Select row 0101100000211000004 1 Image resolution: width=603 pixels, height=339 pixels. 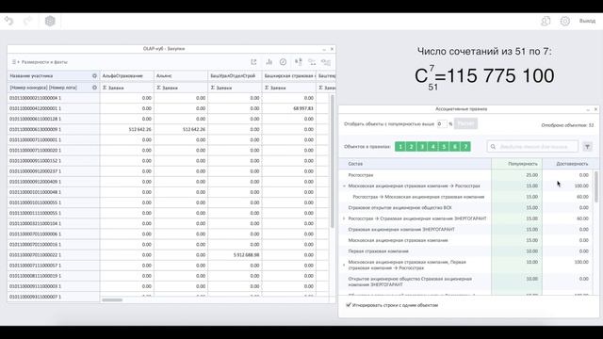[x=54, y=98]
